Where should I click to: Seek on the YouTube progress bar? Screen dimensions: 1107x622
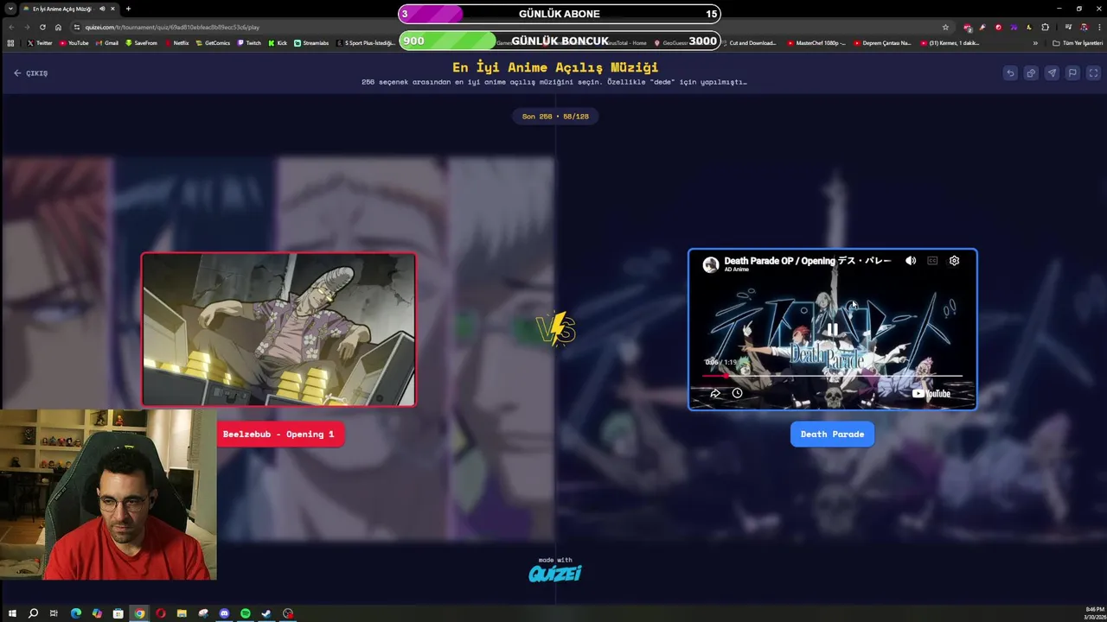coord(832,376)
